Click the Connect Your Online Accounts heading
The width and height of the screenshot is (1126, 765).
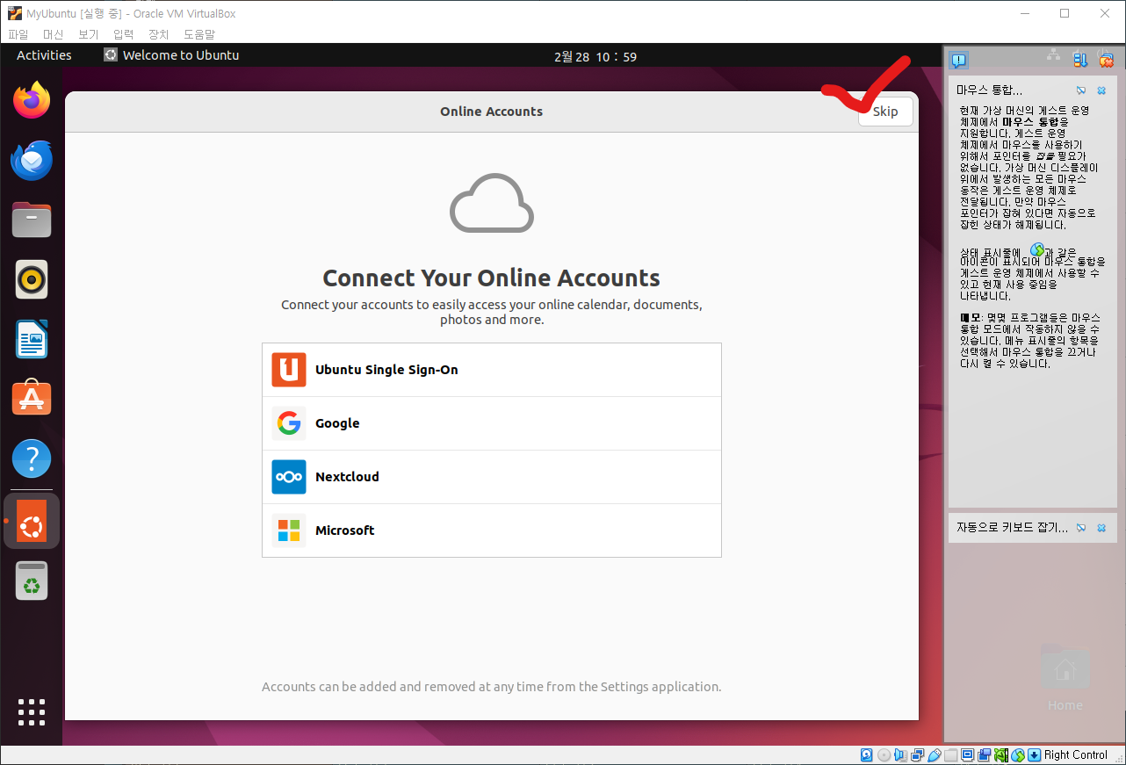(492, 278)
